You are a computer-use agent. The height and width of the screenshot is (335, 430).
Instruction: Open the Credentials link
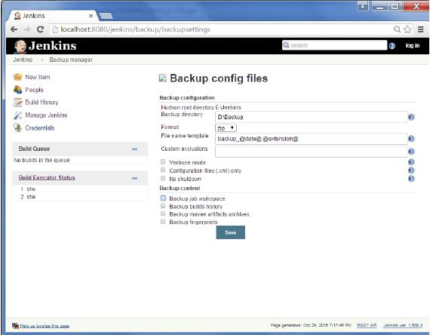coord(40,128)
